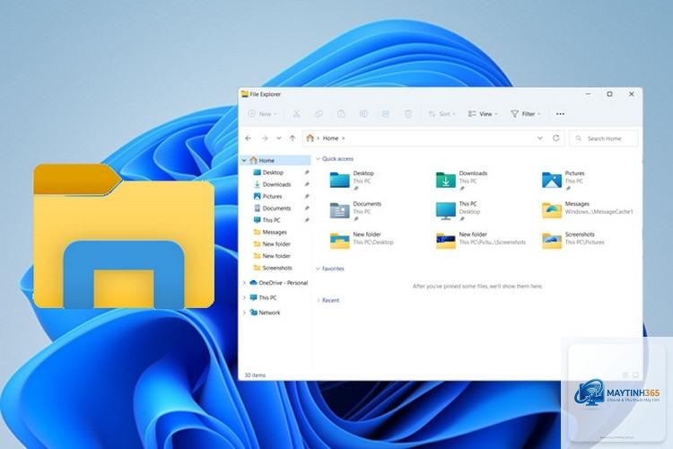Select New folder located in Screenshots path
The image size is (673, 449).
(480, 240)
